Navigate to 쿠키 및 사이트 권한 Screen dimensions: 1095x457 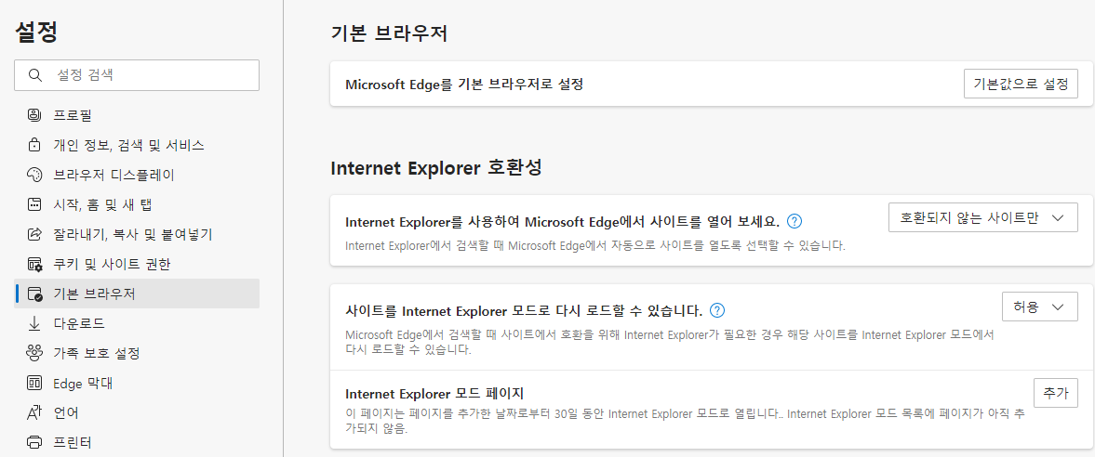(x=137, y=265)
